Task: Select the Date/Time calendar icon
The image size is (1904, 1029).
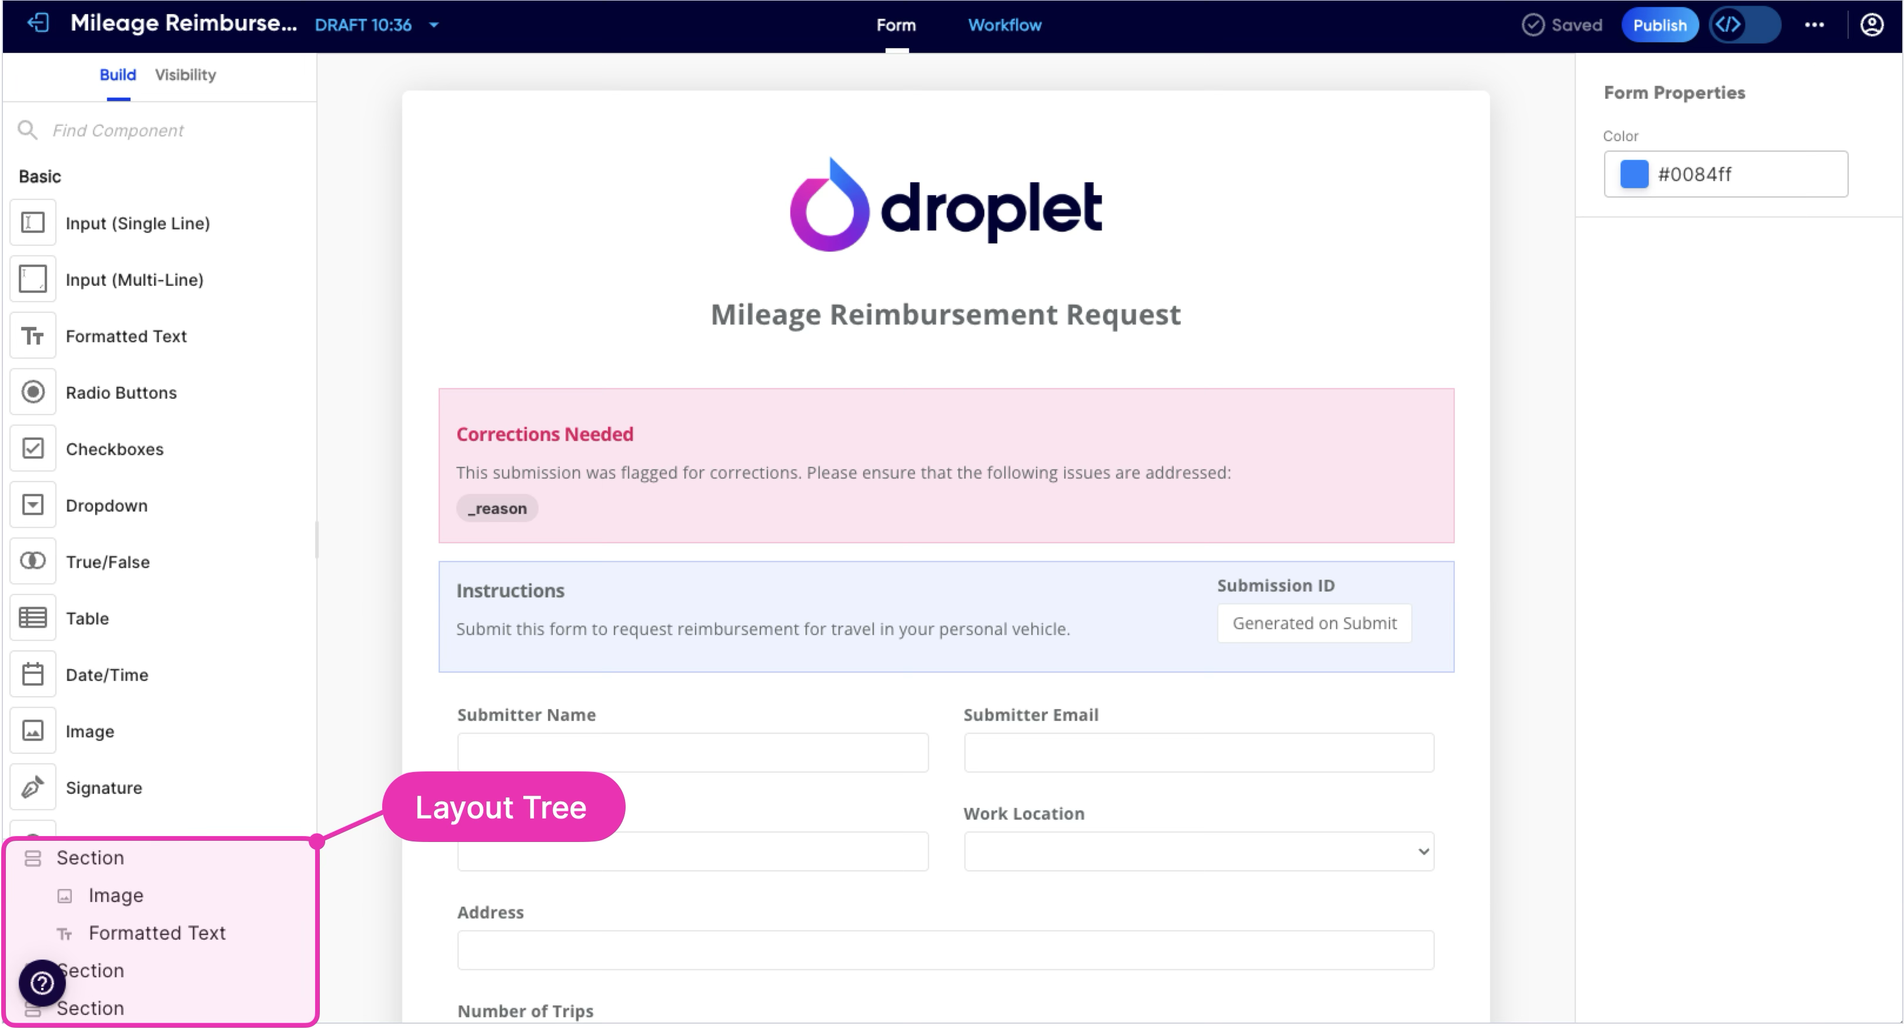Action: [x=32, y=674]
